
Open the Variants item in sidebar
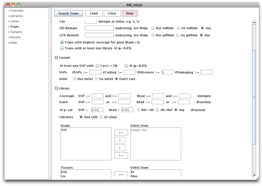(16, 32)
